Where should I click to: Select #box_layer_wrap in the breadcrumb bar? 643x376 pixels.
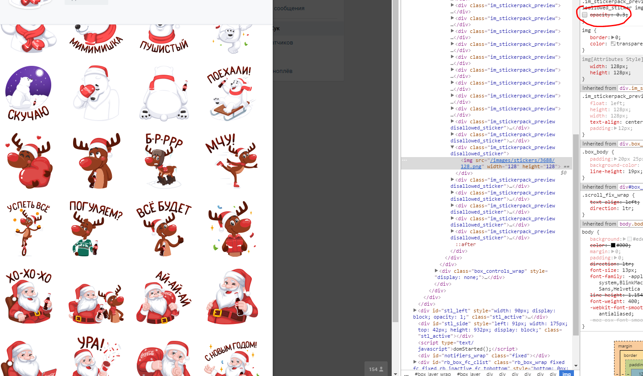click(433, 374)
